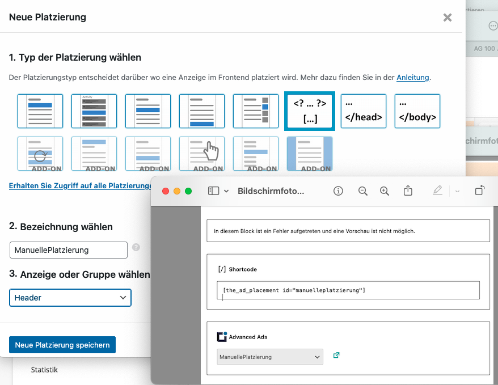Expand the Preview sidebar view options chevron
Image resolution: width=498 pixels, height=385 pixels.
(x=227, y=191)
